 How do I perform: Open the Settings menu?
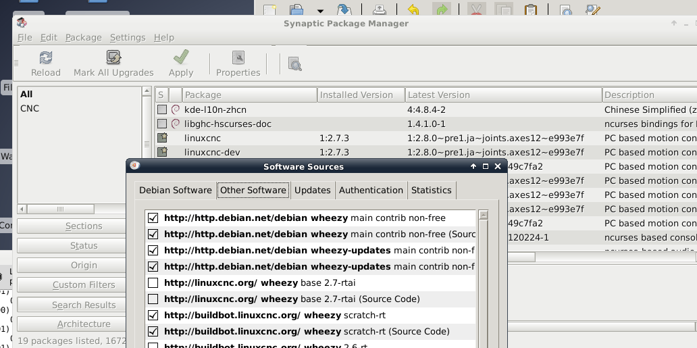(x=128, y=38)
